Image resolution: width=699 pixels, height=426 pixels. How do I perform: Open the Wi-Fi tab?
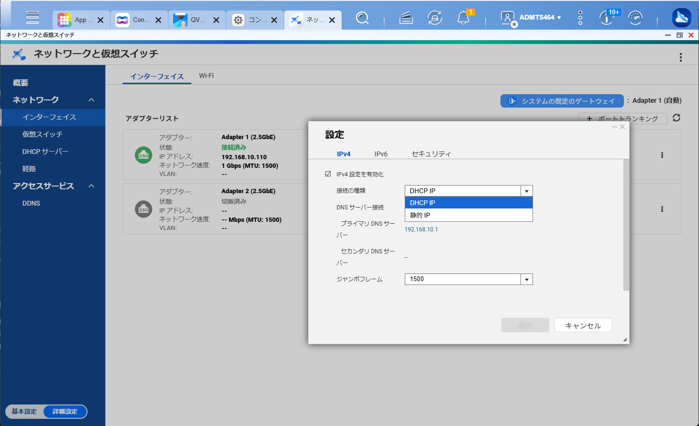[x=206, y=76]
